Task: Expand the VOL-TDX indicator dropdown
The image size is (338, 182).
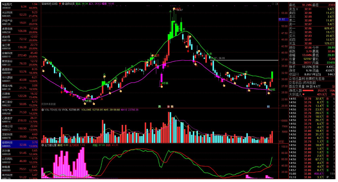Action: point(43,110)
